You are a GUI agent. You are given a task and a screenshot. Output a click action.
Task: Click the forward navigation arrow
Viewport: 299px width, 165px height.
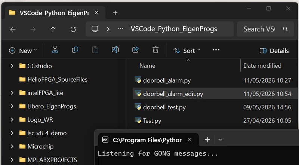click(33, 29)
